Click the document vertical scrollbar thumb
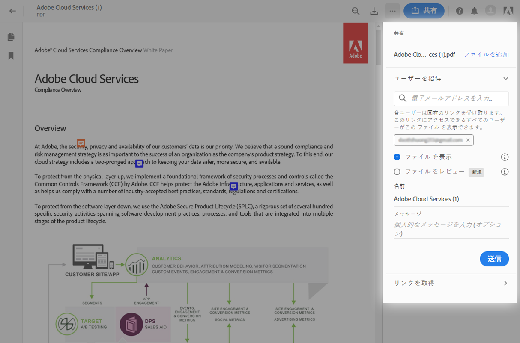 pos(378,47)
